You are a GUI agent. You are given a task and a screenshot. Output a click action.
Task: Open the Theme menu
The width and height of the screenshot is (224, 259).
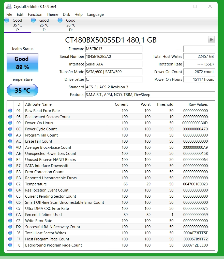pyautogui.click(x=52, y=15)
